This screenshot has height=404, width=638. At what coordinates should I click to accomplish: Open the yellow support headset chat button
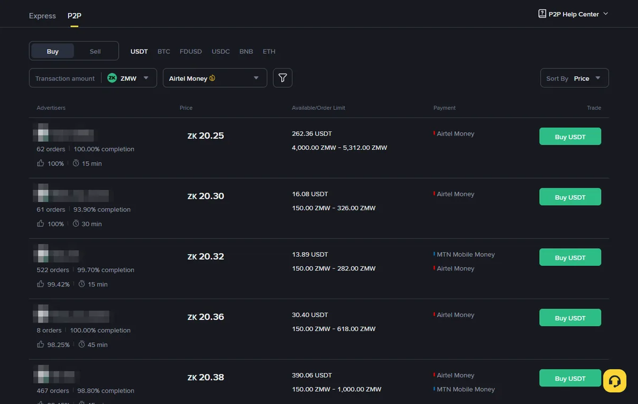click(x=615, y=381)
